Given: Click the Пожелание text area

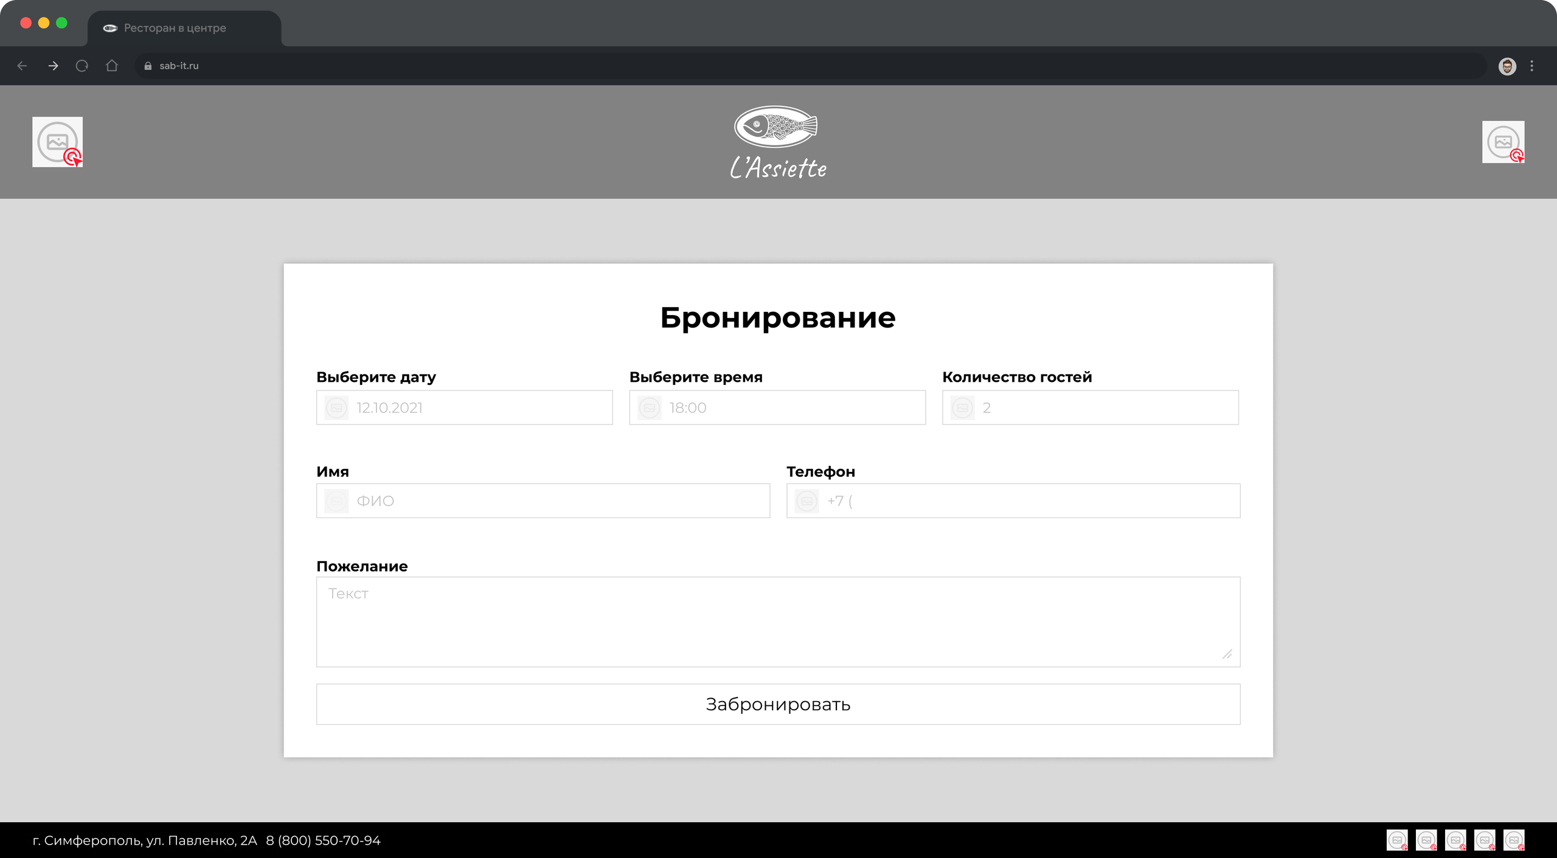Looking at the screenshot, I should (778, 621).
